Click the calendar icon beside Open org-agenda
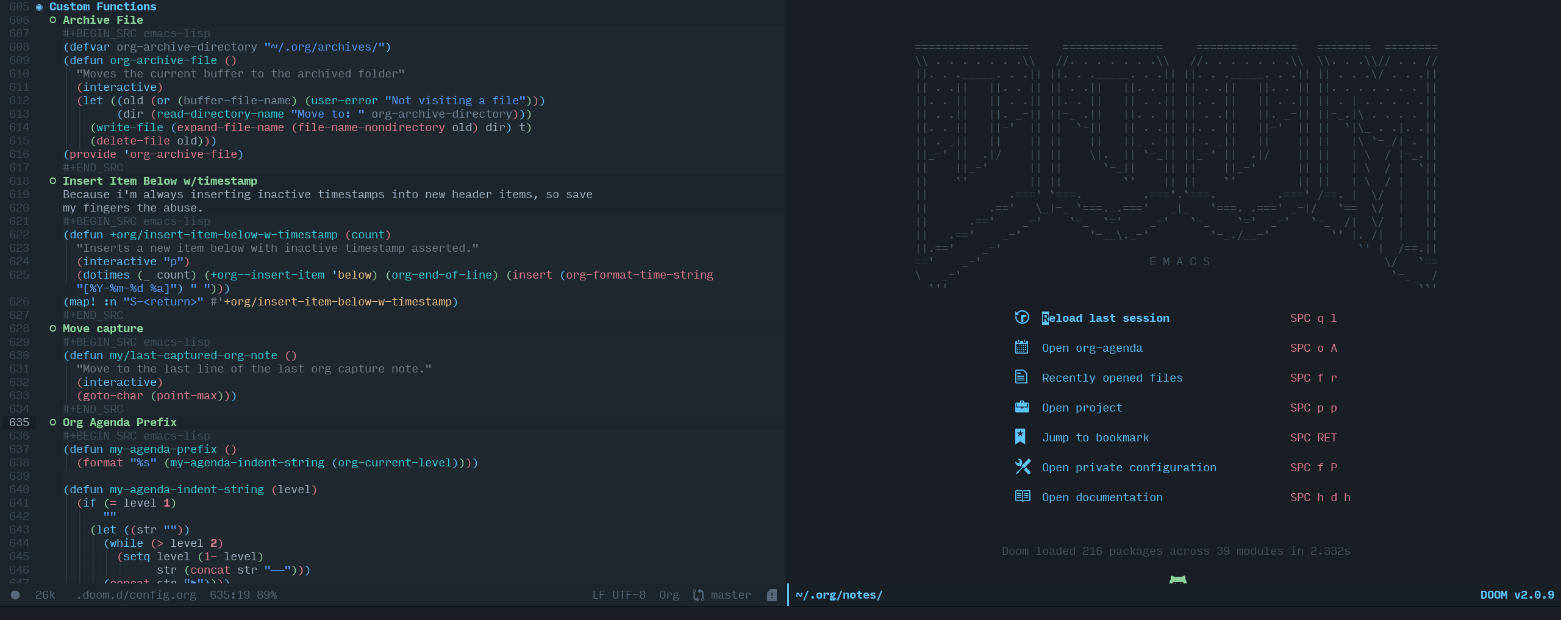This screenshot has width=1561, height=620. 1022,347
